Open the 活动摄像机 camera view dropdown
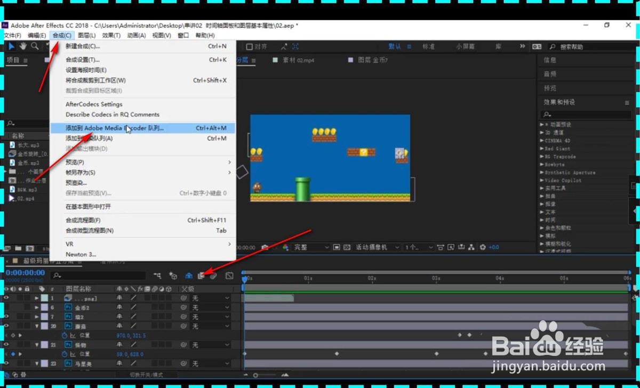The image size is (640, 388). coord(378,247)
